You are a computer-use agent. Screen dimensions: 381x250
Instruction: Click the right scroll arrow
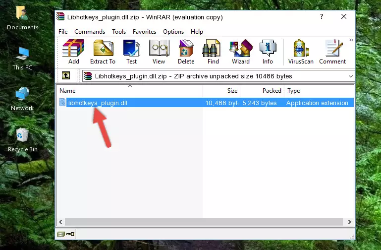point(349,222)
